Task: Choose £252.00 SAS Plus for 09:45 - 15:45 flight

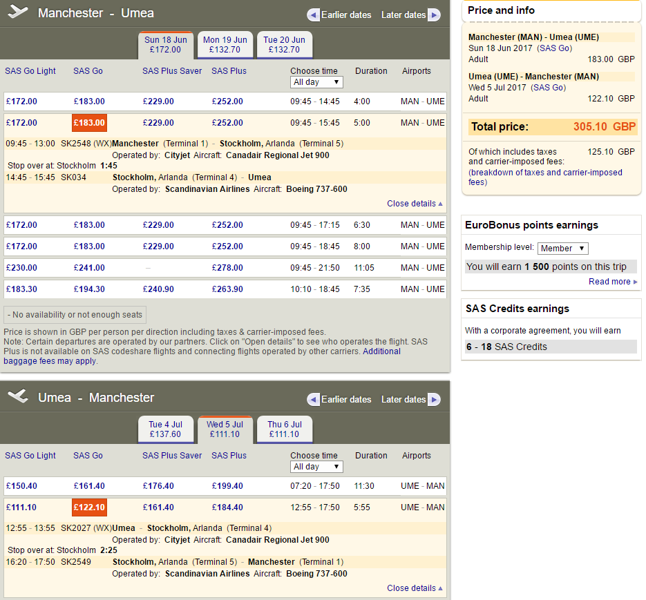Action: [227, 123]
